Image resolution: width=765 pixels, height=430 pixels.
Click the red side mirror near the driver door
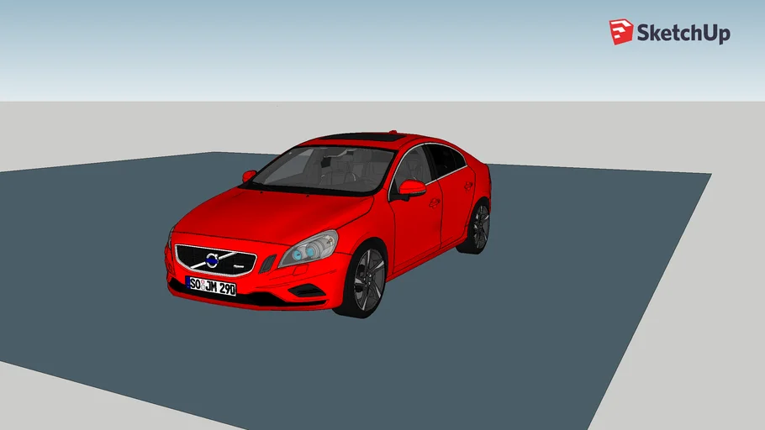[x=412, y=188]
